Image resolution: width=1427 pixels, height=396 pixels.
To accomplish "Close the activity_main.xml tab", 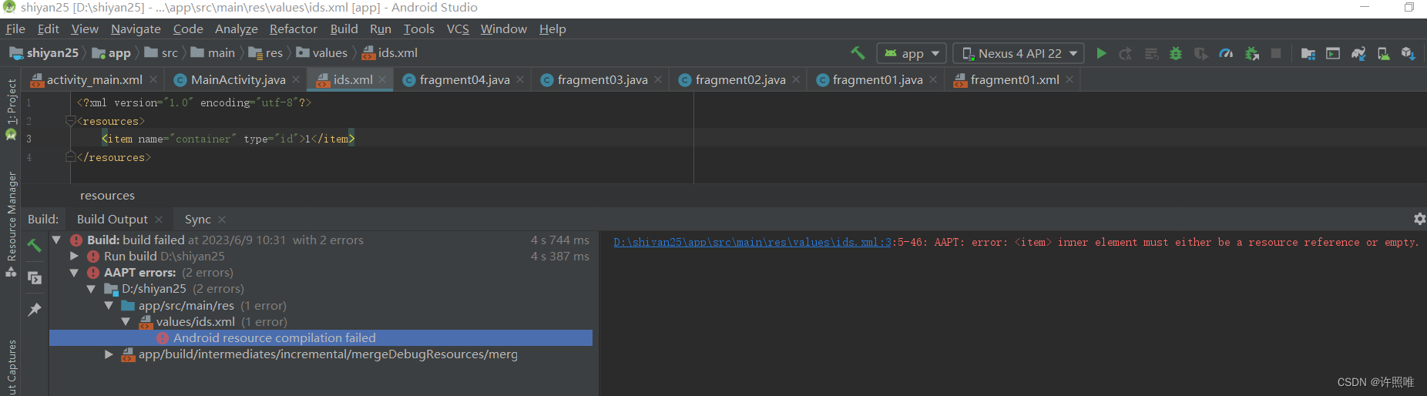I will 153,79.
